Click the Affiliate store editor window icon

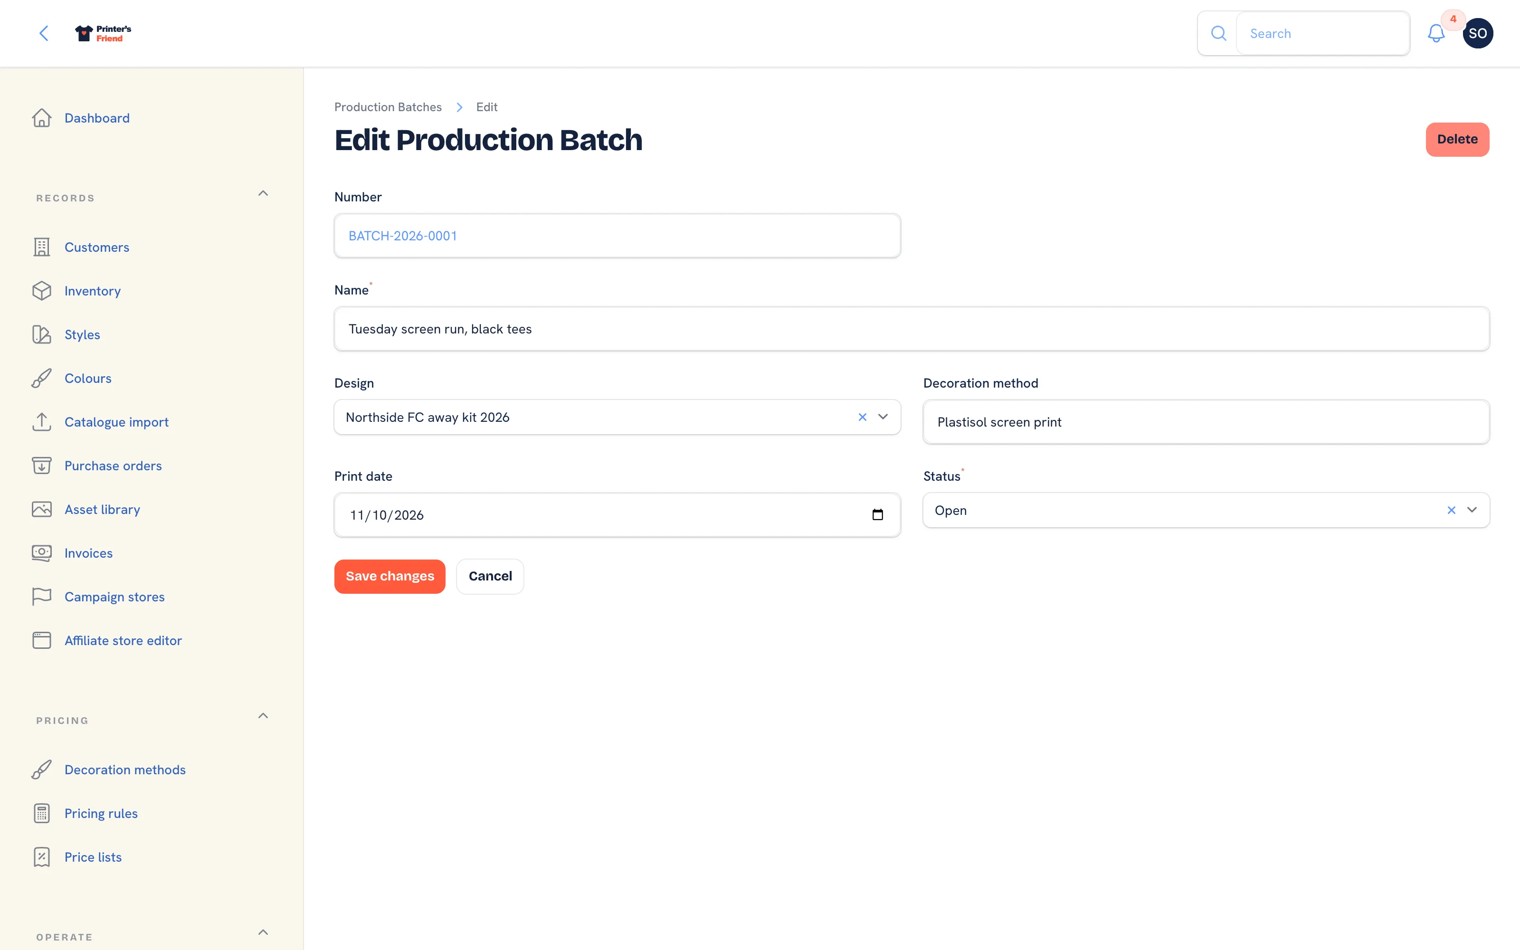pos(42,640)
